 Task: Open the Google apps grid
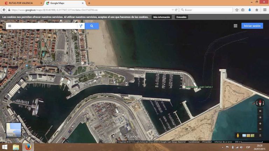(x=235, y=26)
